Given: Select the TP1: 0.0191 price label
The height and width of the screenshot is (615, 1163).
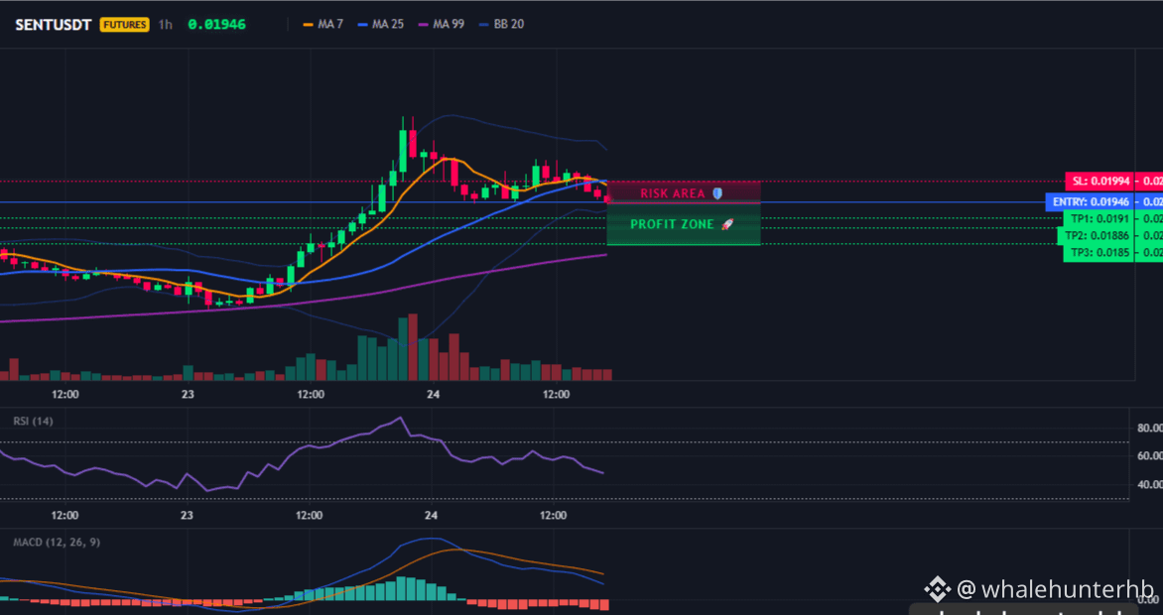Looking at the screenshot, I should pyautogui.click(x=1100, y=218).
